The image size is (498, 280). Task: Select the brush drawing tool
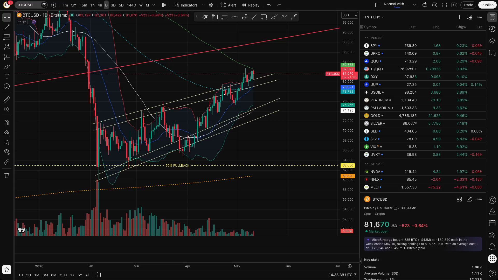pyautogui.click(x=7, y=67)
